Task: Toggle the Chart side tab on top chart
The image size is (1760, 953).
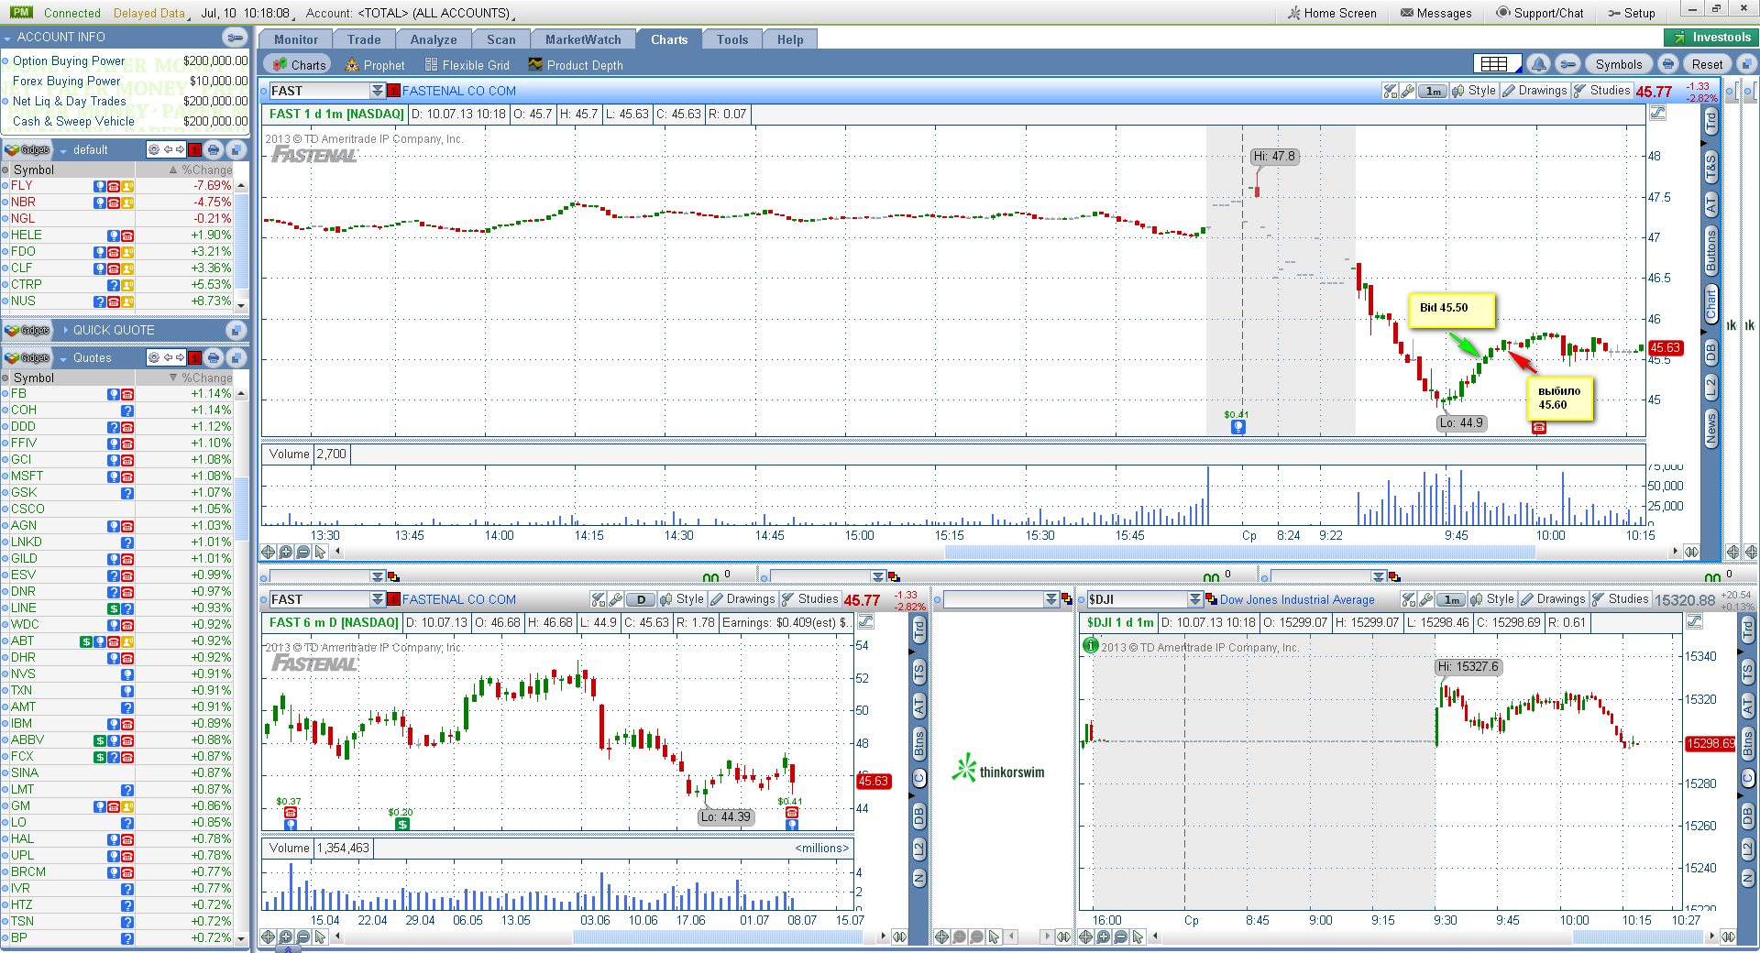Action: [x=1710, y=304]
